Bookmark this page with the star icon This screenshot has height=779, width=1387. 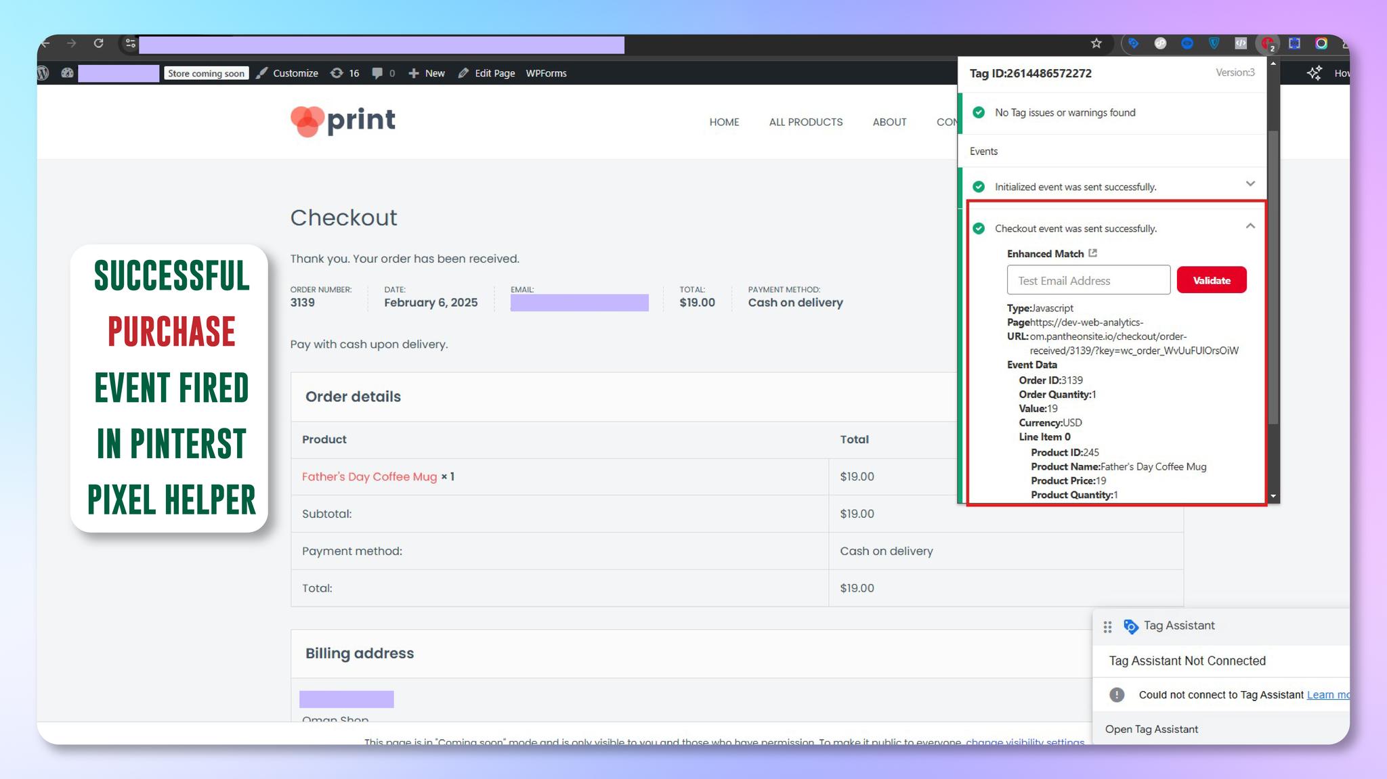[x=1096, y=44]
